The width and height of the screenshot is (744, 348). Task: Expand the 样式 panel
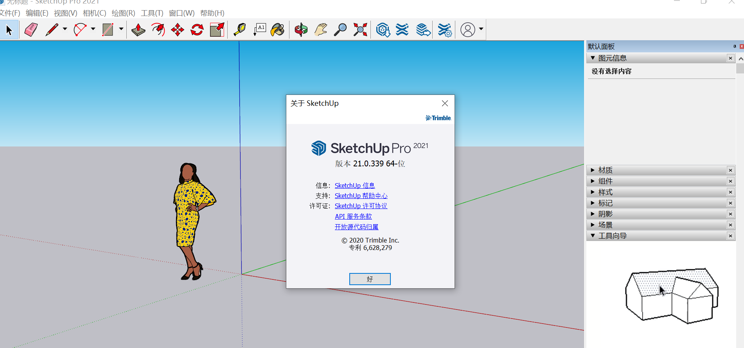point(593,192)
